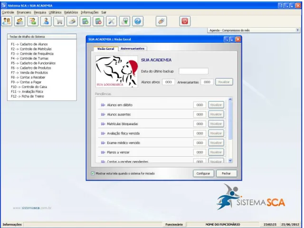The image size is (304, 228).
Task: Click the Data do último backup field
Action: (x=193, y=71)
